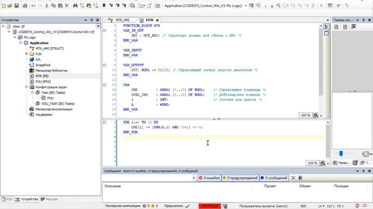The height and width of the screenshot is (209, 373).
Task: Select MTR (FB) in device tree
Action: click(42, 76)
